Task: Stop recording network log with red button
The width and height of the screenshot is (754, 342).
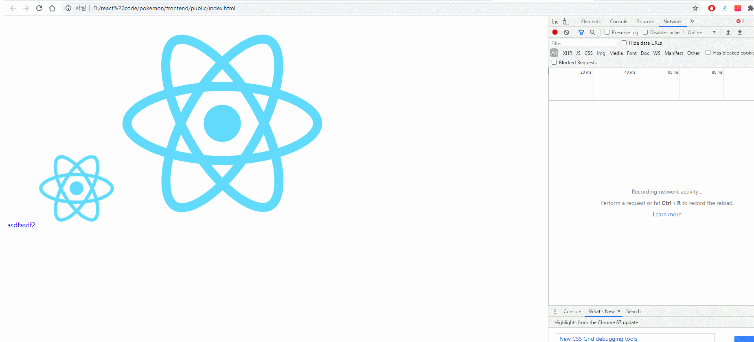Action: [555, 32]
